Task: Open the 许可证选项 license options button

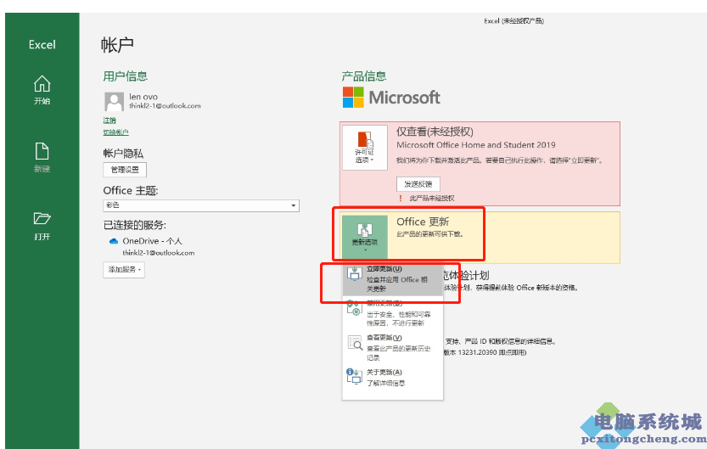Action: point(365,148)
